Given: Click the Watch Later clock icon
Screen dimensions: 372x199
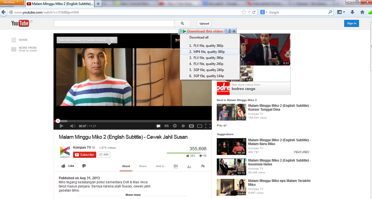Looking at the screenshot, I should point(183,126).
